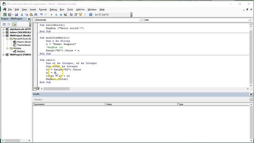Open the Debug menu
The image size is (254, 143).
pos(53,10)
